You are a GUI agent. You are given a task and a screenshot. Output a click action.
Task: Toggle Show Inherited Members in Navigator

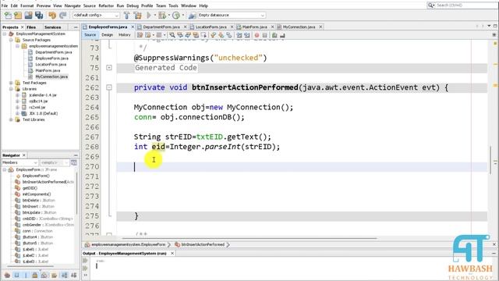click(x=7, y=276)
